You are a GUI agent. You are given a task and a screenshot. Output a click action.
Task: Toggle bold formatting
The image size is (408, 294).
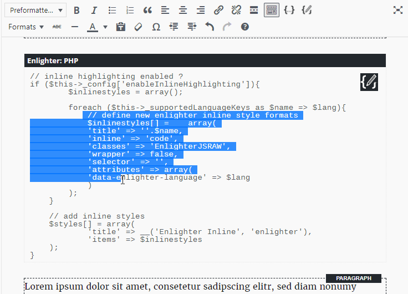point(76,11)
